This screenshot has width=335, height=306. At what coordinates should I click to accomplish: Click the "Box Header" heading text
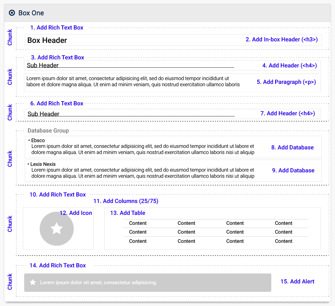pos(47,40)
